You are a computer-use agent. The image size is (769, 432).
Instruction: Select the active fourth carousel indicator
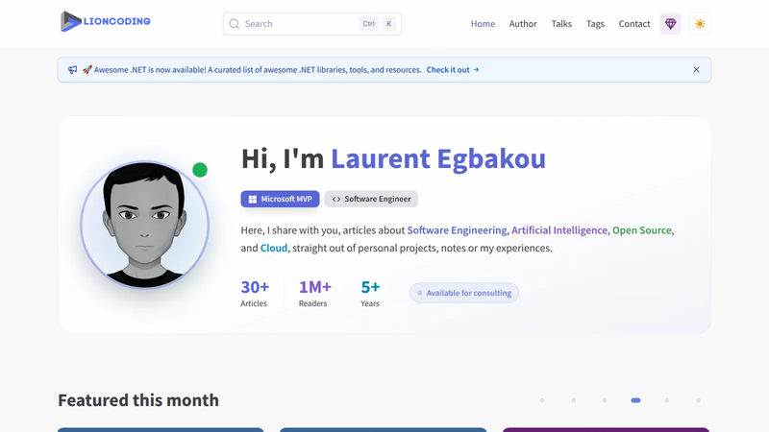pos(635,400)
